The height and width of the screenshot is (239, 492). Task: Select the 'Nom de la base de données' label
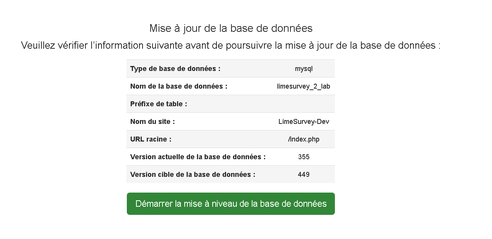(179, 86)
